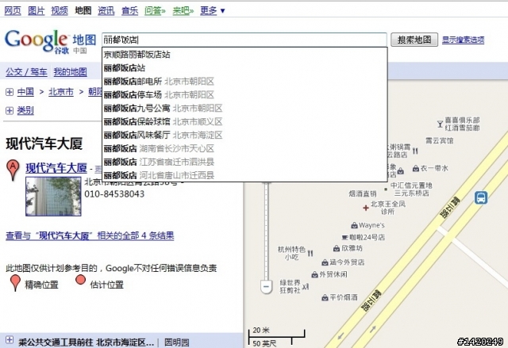Open the 图片 top navigation link
508x348 pixels.
(37, 10)
